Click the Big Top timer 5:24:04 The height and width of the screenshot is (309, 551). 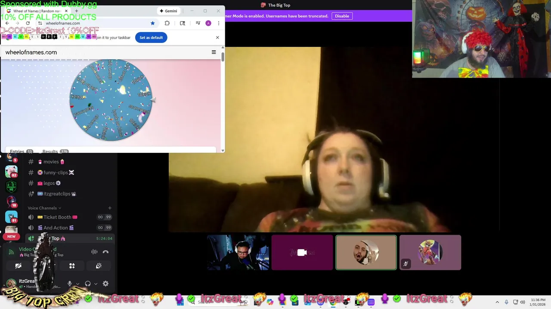(104, 238)
